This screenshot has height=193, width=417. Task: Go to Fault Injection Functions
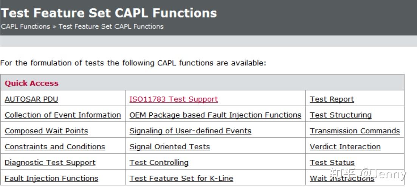click(51, 178)
